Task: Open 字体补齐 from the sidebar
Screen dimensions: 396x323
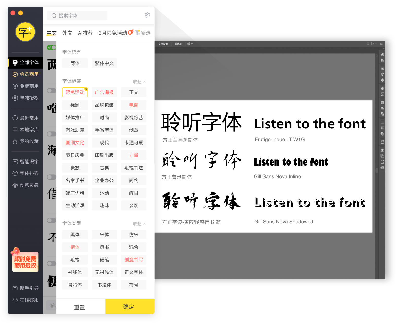Action: [25, 173]
